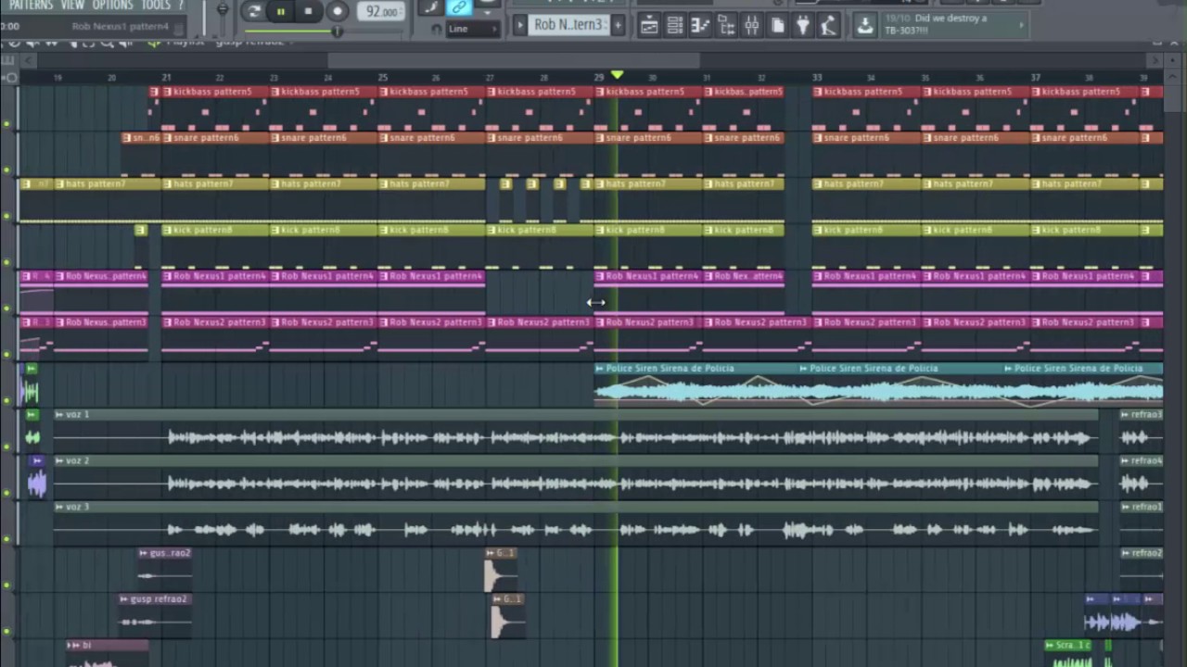Mute the Rob Nexus2 pattern3 track
This screenshot has width=1187, height=667.
click(x=7, y=355)
